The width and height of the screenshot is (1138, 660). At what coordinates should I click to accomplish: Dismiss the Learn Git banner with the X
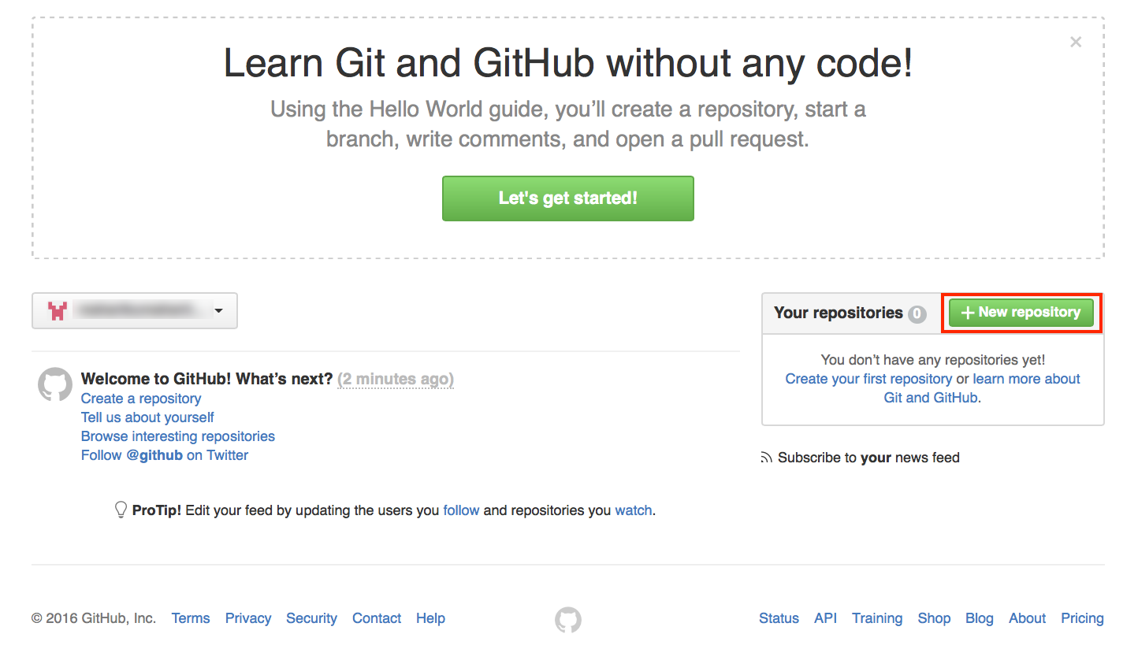point(1076,42)
